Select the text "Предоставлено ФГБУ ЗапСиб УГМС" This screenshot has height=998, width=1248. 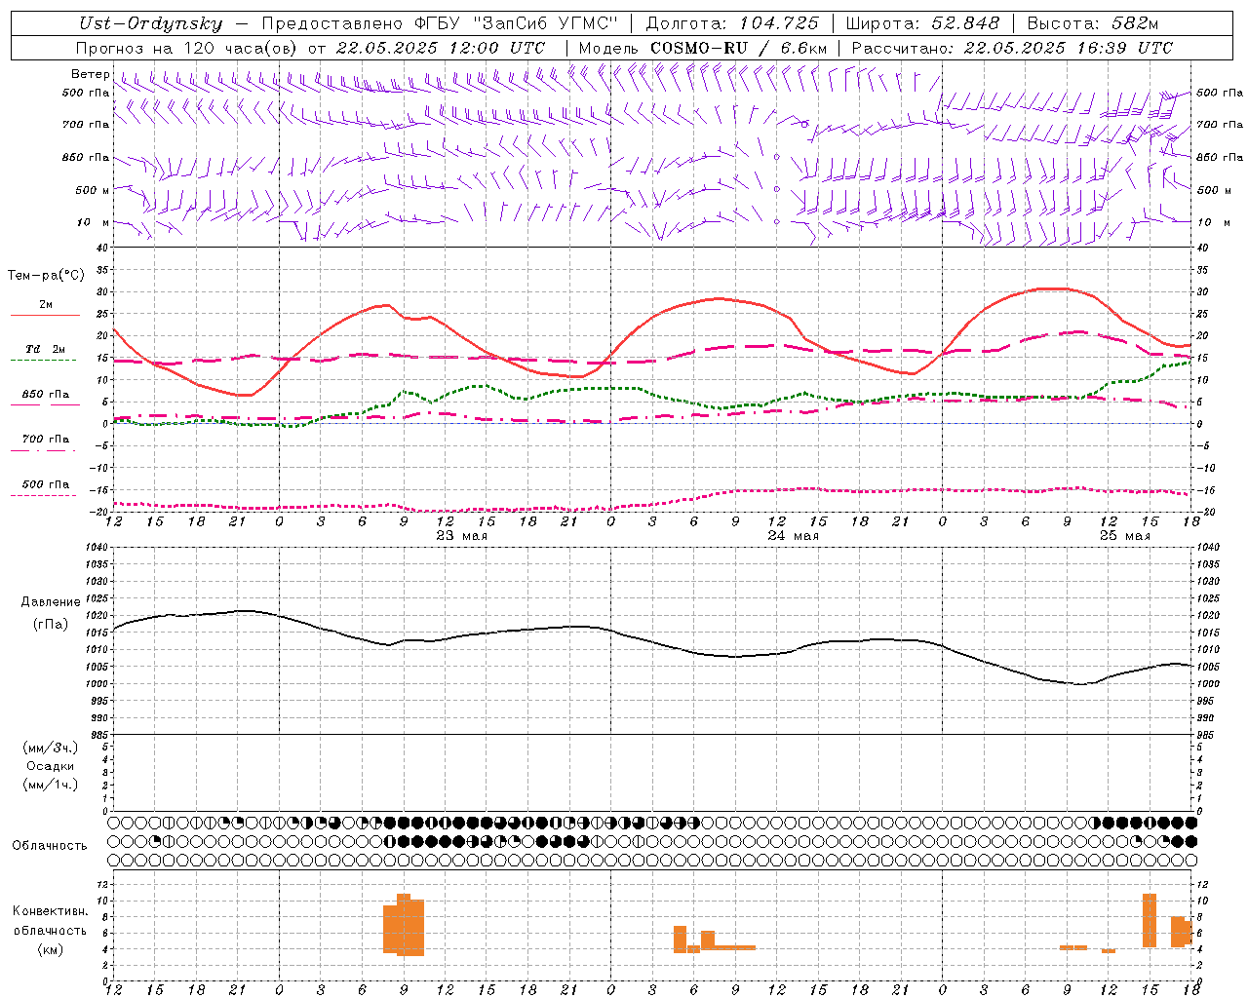click(441, 23)
